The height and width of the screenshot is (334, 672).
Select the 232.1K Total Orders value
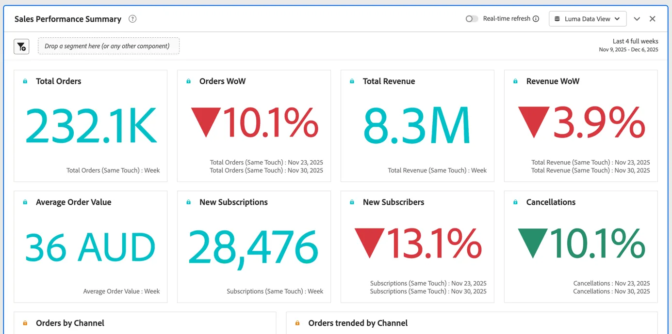click(91, 125)
